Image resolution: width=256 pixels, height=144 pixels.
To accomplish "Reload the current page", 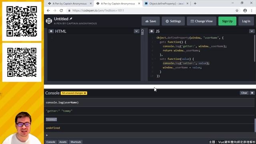I will [61, 10].
